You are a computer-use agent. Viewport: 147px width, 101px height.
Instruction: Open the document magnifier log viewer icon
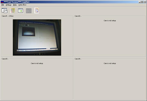tap(37, 11)
